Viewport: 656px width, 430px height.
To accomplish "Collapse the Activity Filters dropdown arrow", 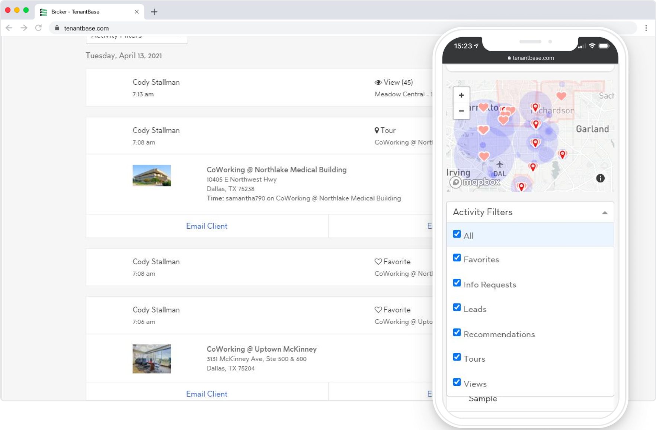I will [x=604, y=213].
